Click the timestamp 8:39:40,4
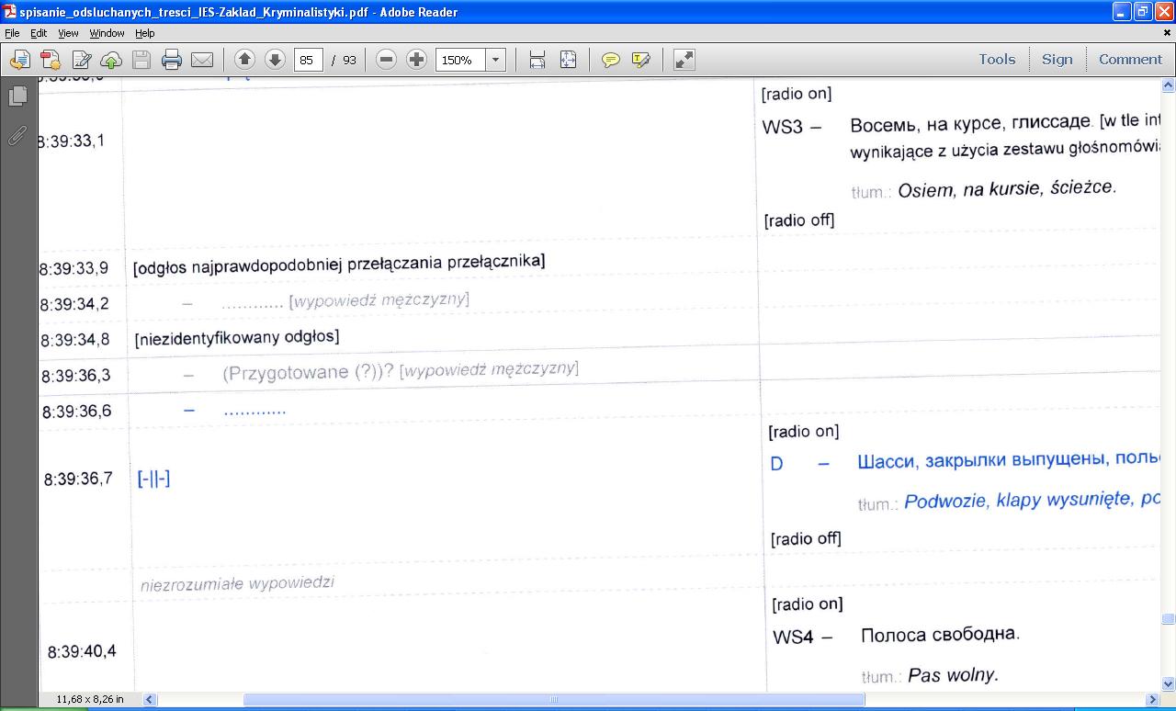Viewport: 1176px width, 711px height. 83,651
